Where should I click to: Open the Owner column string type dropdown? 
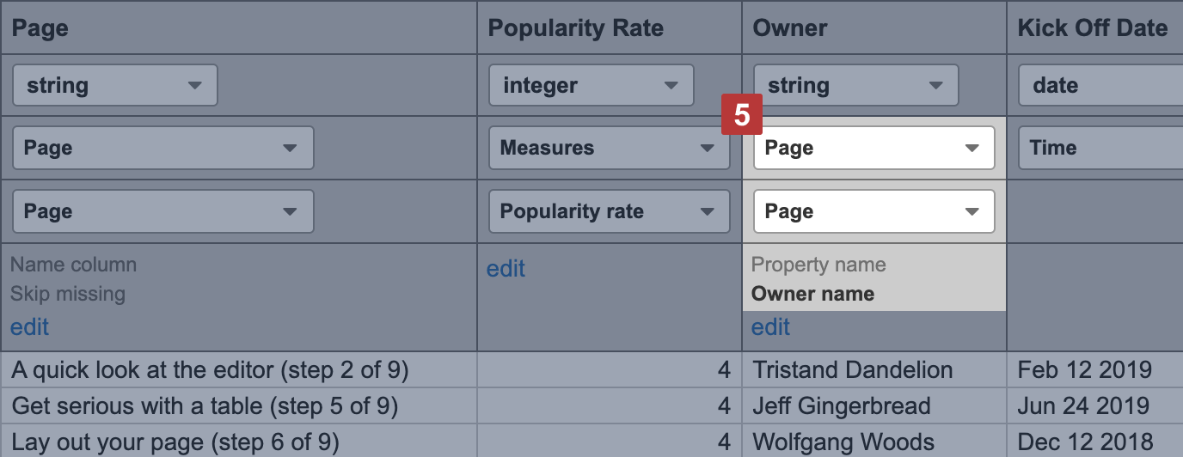coord(856,86)
